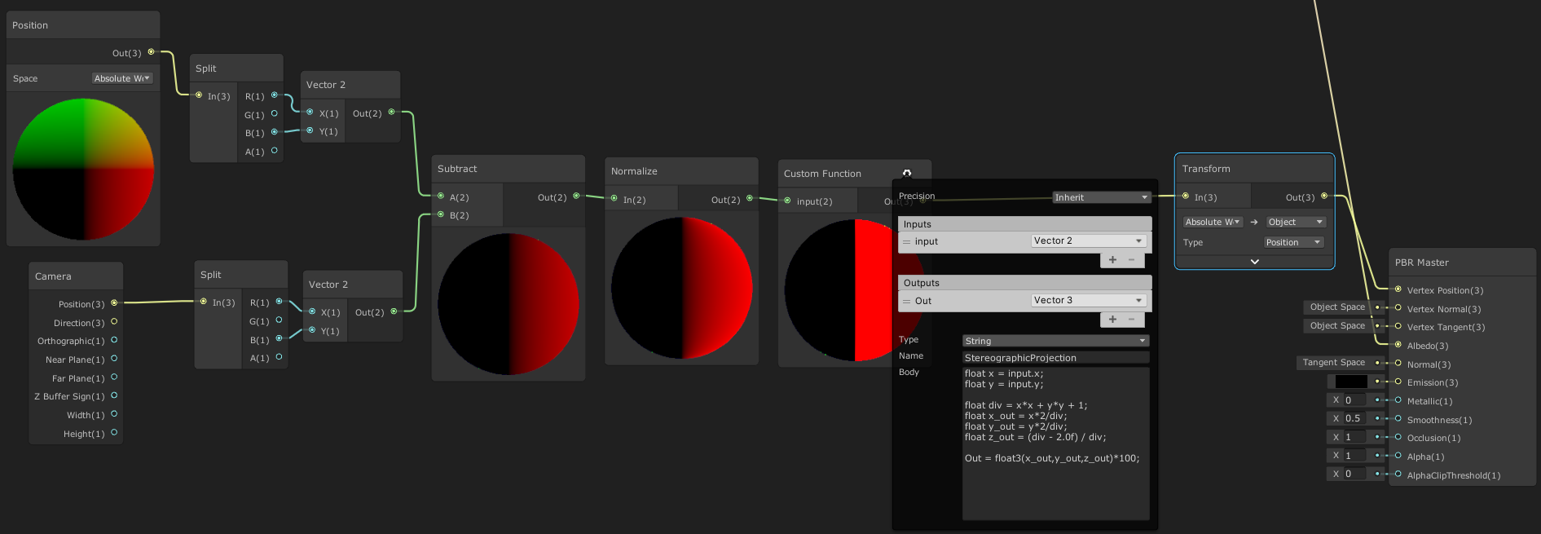Click the top Split node In(3) port
Viewport: 1541px width, 534px height.
[199, 95]
